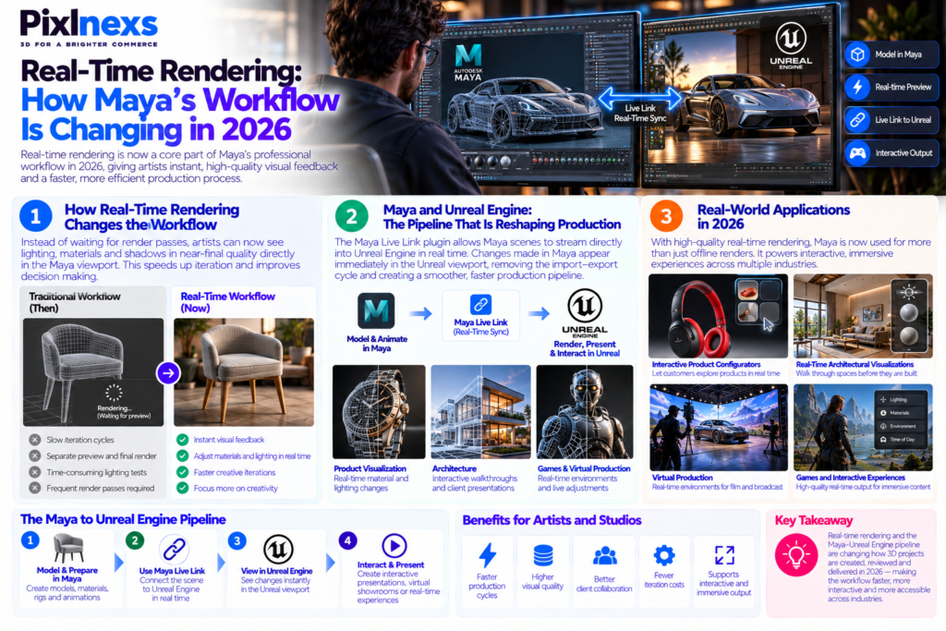Choose the upper material sphere in living room panel
Viewport: 946px width, 631px height.
(x=909, y=313)
